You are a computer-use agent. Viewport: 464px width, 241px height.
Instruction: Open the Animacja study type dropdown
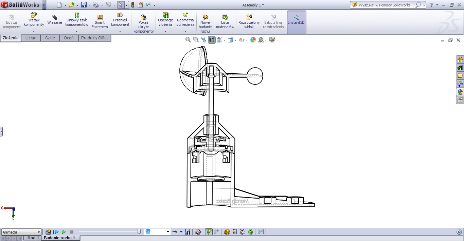(39, 232)
